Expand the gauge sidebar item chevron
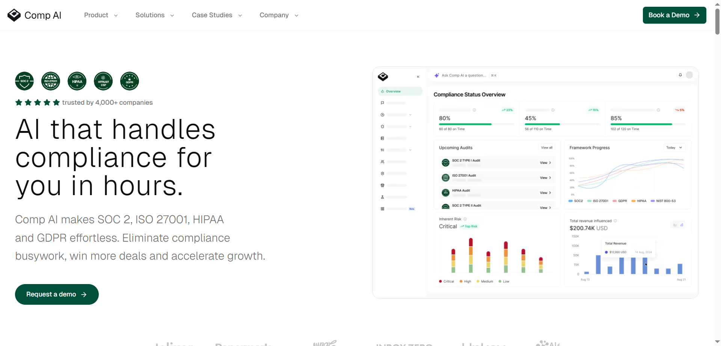Image resolution: width=721 pixels, height=346 pixels. 410,115
